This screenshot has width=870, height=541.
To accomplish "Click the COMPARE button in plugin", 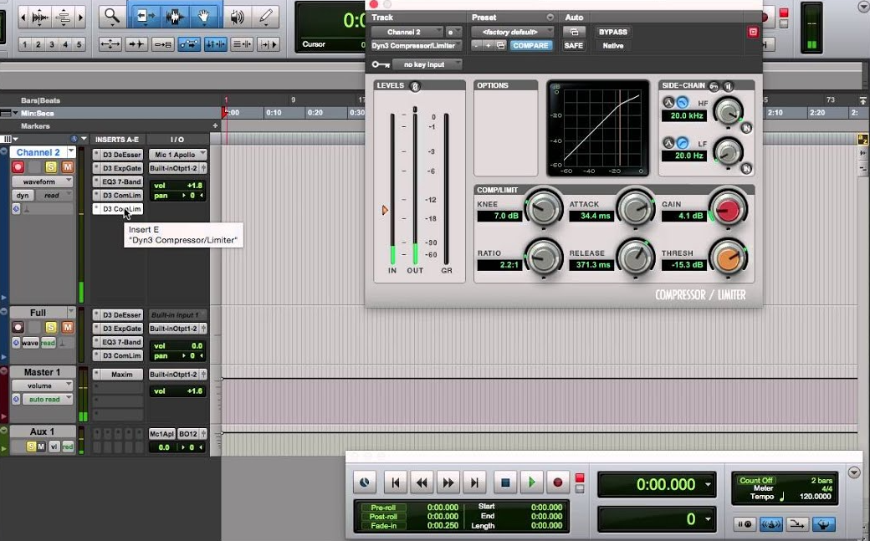I will pyautogui.click(x=530, y=45).
